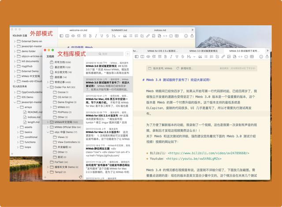Open the Bilibili video link
Viewport: 282px width, 207px height.
[208, 153]
